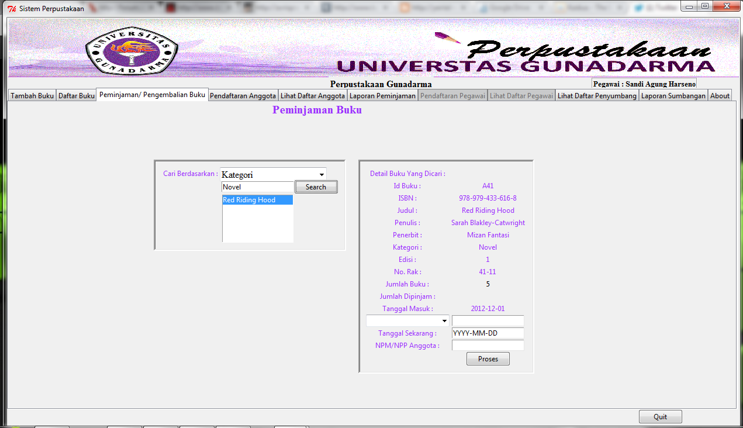Focus the search field containing Novel
The height and width of the screenshot is (428, 743).
coord(257,187)
